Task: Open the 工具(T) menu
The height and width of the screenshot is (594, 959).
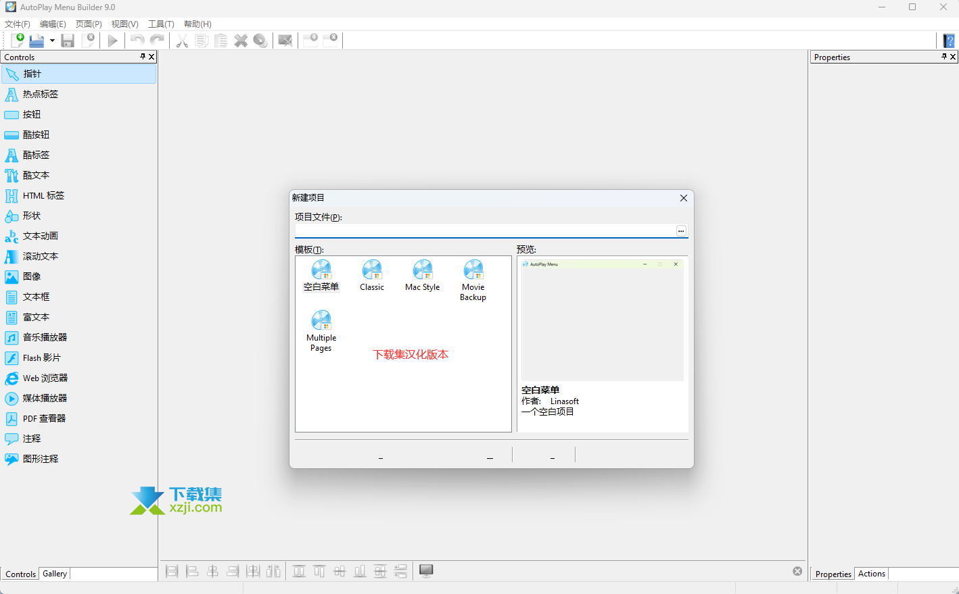Action: (x=161, y=24)
